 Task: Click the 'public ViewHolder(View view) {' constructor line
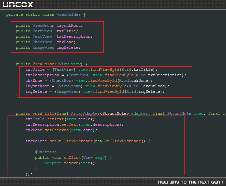coord(52,64)
